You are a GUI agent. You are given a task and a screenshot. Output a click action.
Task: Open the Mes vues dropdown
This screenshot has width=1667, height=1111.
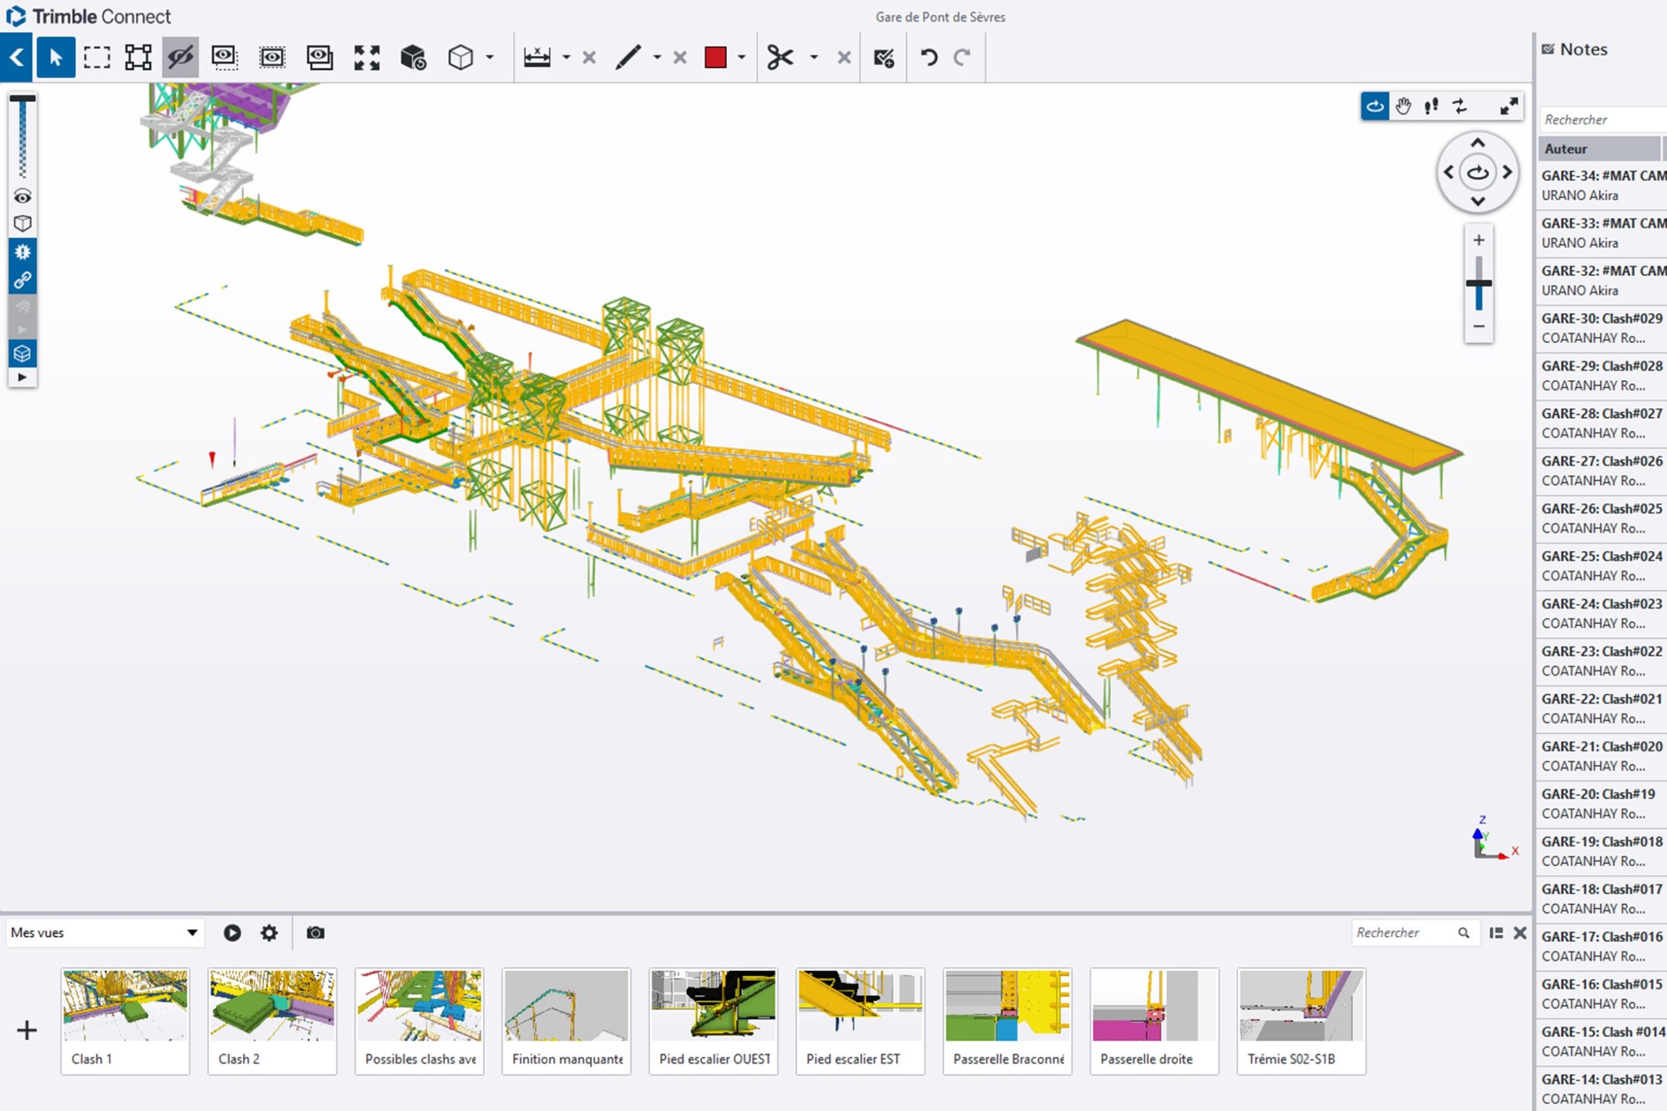click(104, 933)
